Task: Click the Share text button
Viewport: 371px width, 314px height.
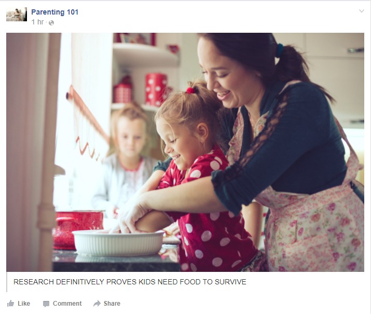Action: 112,303
